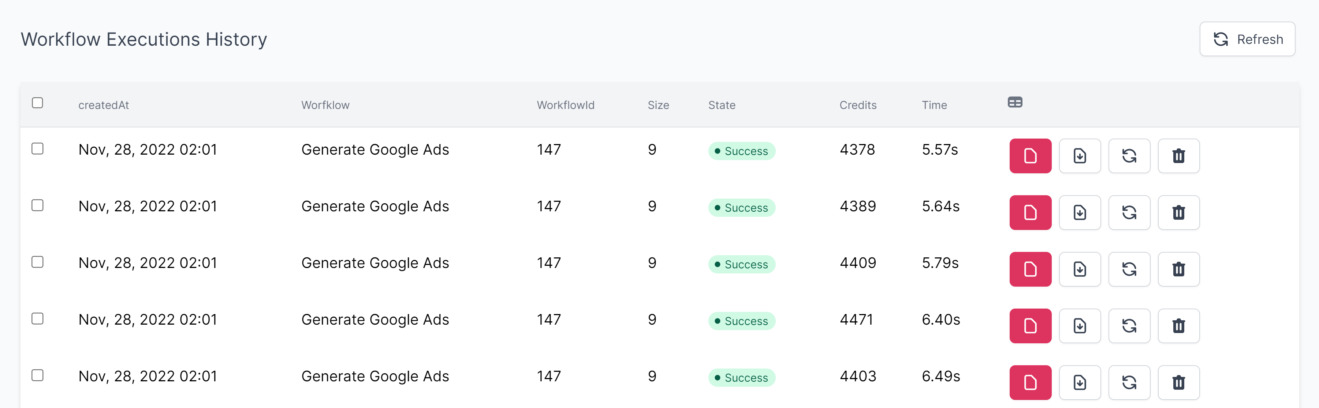This screenshot has height=408, width=1319.
Task: Re-run the execution with 4409 credits
Action: pyautogui.click(x=1129, y=269)
